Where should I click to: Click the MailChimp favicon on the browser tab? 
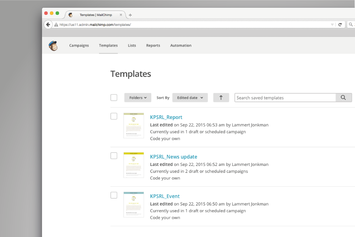pos(71,15)
